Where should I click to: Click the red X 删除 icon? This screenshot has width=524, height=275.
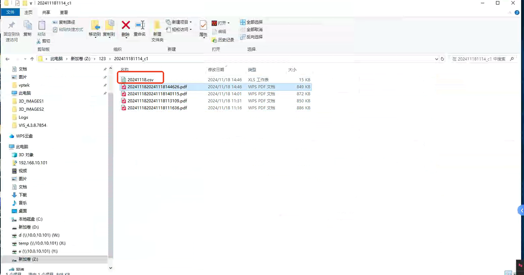[x=126, y=25]
